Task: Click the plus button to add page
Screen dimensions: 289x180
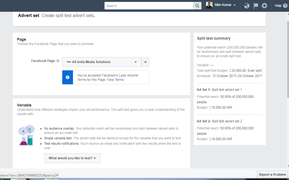Action: [x=145, y=62]
